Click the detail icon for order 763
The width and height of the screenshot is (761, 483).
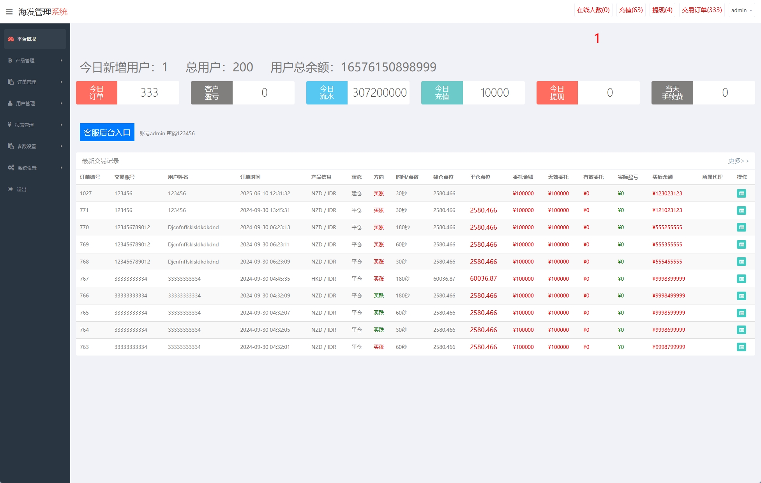741,347
